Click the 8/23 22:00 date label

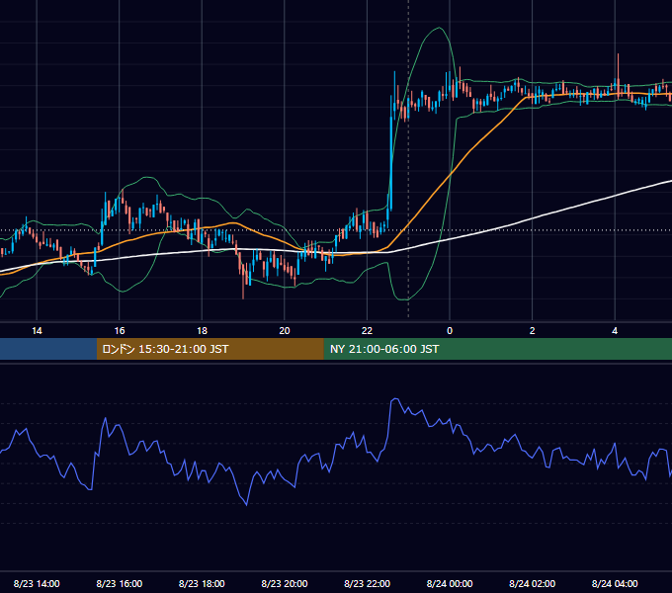coord(368,583)
